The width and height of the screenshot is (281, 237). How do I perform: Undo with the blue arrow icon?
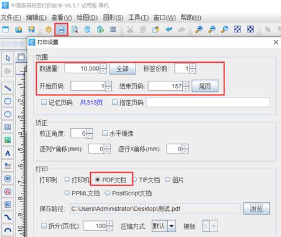(x=169, y=29)
